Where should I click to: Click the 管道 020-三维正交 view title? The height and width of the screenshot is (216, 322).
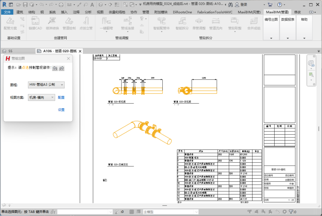(x=118, y=165)
